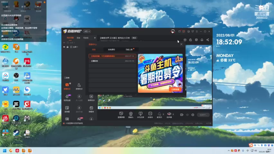Open the skin shirt icon in title bar
Viewport: 274px width, 154px height.
(192, 31)
